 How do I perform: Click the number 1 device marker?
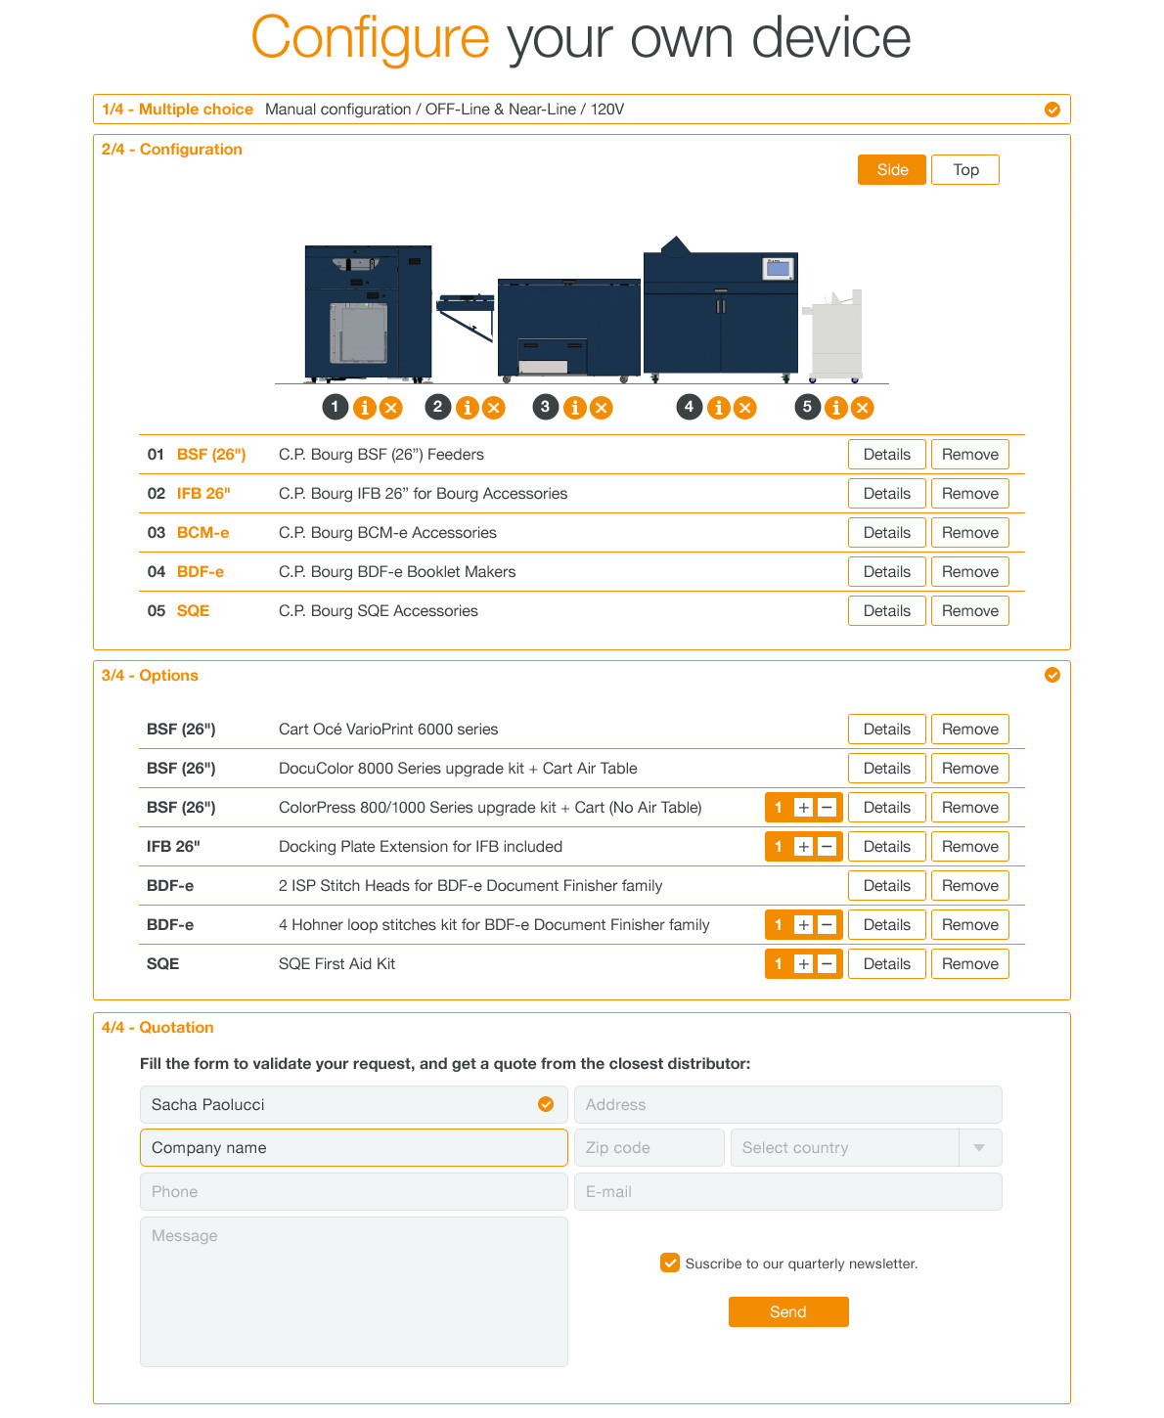(336, 407)
